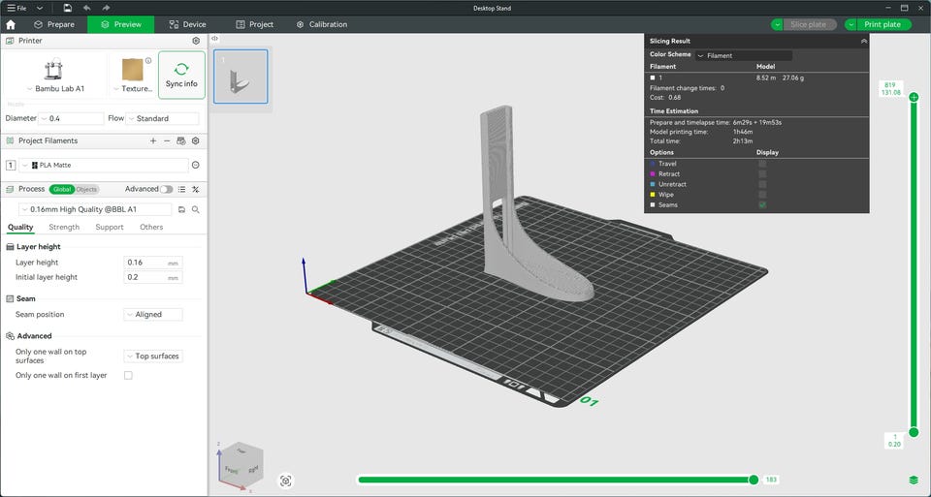The image size is (931, 497).
Task: Open the Support settings tab
Action: click(109, 228)
